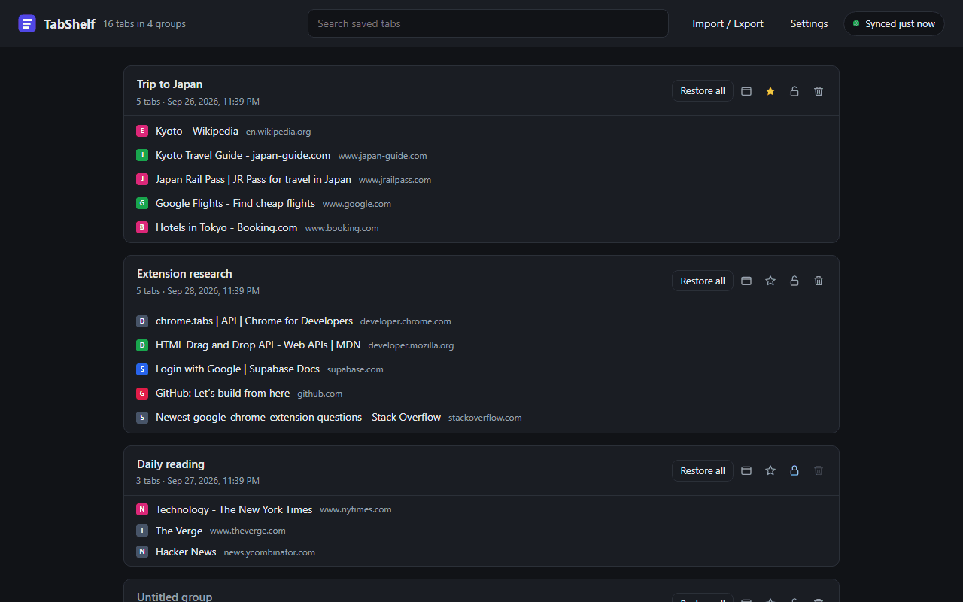Lock the Trip to Japan group
The image size is (963, 602).
[794, 91]
